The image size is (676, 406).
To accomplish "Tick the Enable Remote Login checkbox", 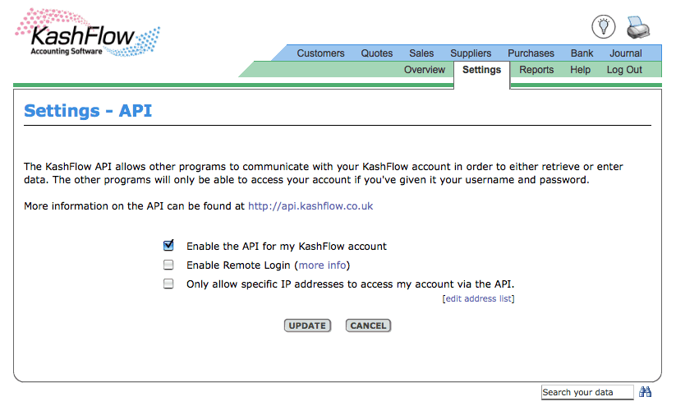I will [168, 265].
